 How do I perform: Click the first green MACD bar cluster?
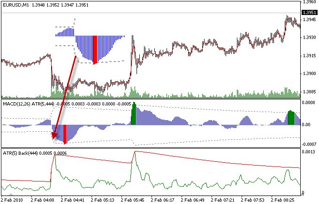pyautogui.click(x=135, y=113)
